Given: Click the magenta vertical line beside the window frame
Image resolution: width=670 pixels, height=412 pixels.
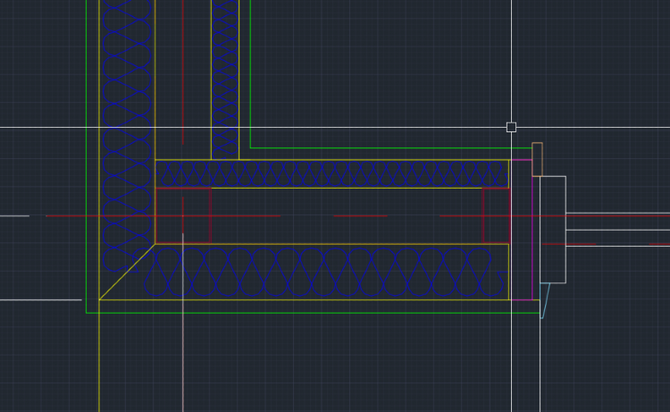Looking at the screenshot, I should click(x=532, y=232).
